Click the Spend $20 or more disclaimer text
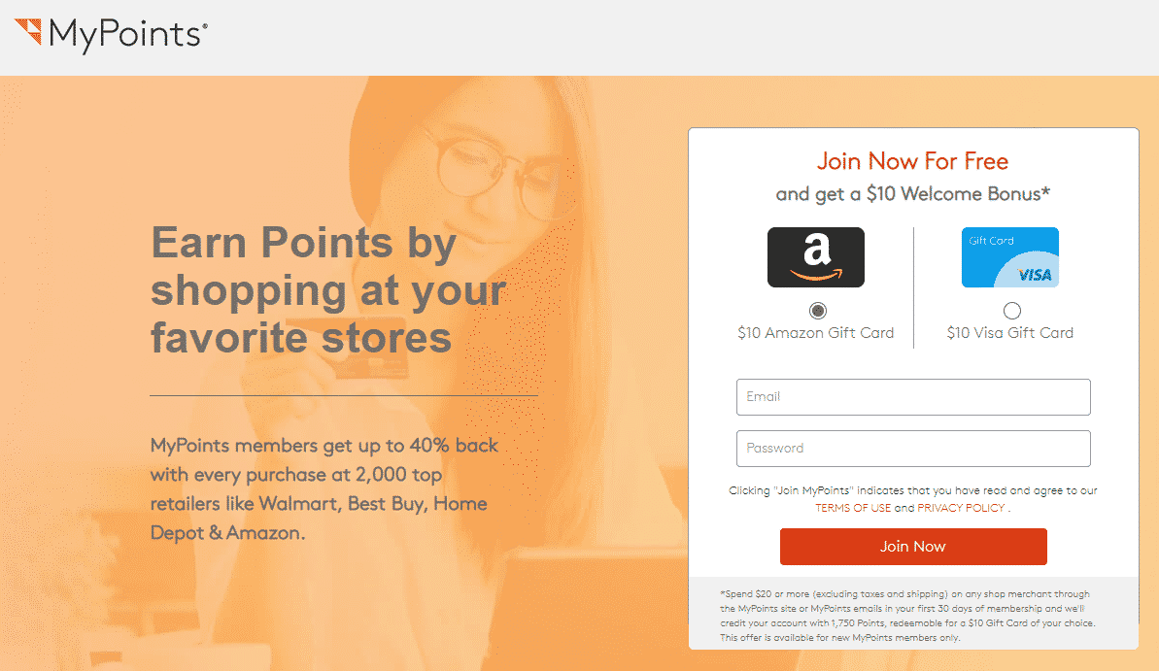 tap(907, 616)
